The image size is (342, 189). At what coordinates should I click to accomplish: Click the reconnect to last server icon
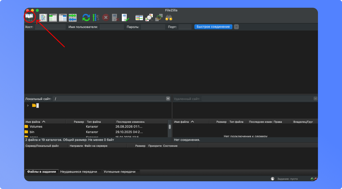(126, 18)
